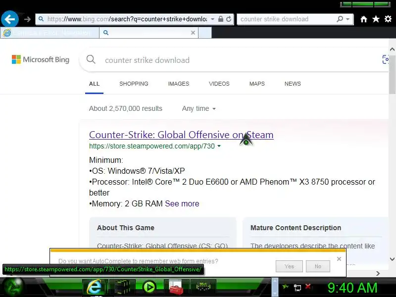Screen dimensions: 396x297
Task: Click the vertical scrollbar down arrow
Action: pyautogui.click(x=392, y=259)
